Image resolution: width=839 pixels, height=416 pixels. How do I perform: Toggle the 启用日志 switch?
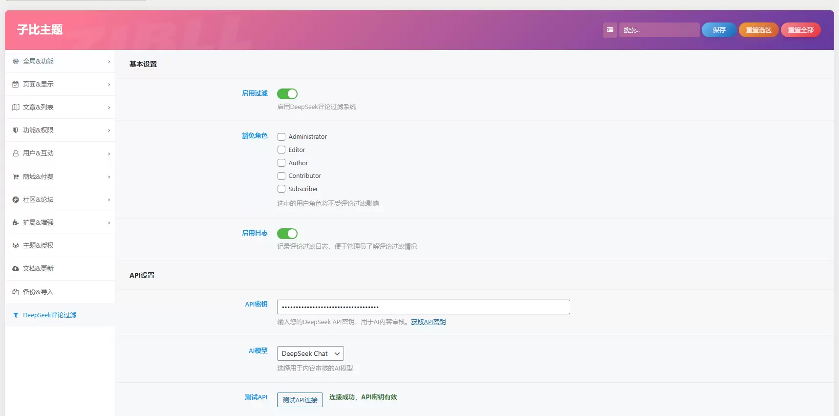[x=287, y=234]
